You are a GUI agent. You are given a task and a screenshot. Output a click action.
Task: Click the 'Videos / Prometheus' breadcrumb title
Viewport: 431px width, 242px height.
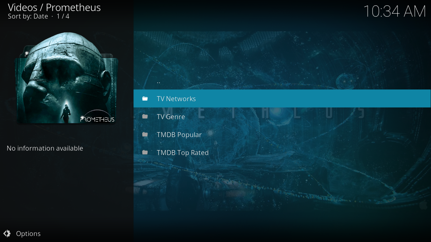[54, 7]
